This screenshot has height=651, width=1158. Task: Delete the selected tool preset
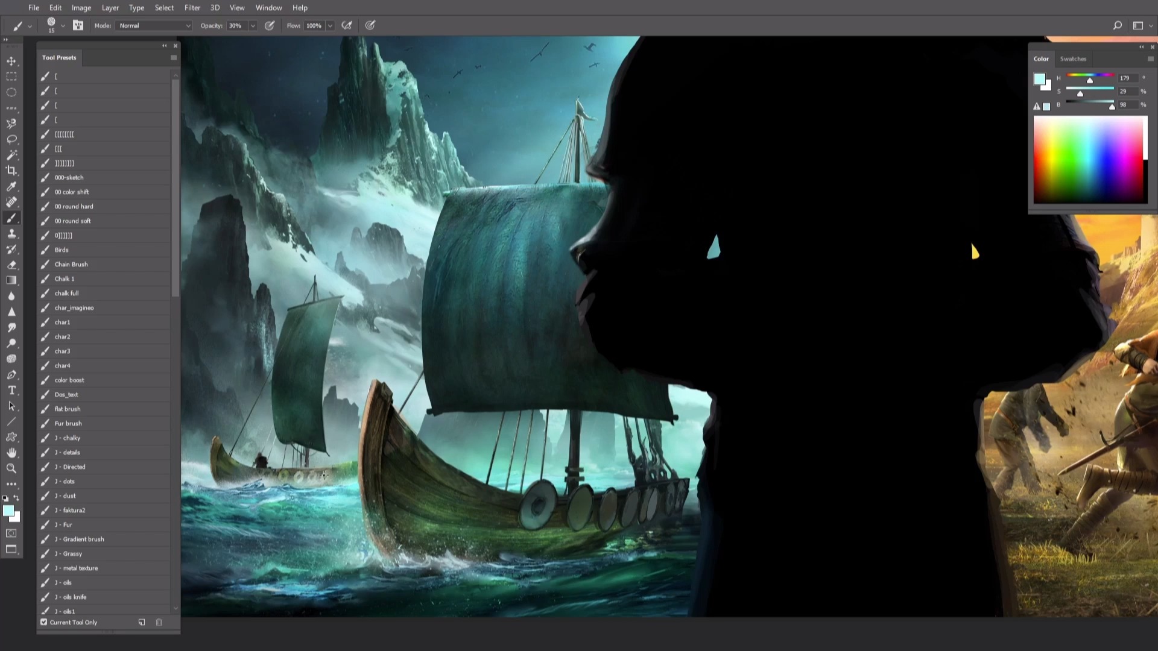click(x=159, y=622)
